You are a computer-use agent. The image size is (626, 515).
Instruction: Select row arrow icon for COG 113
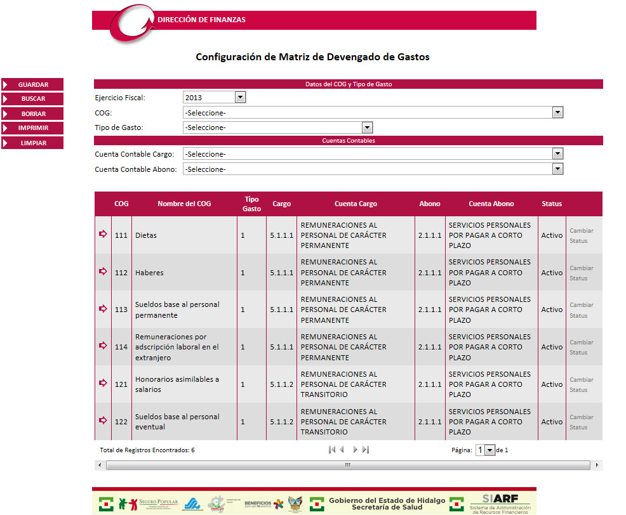103,309
